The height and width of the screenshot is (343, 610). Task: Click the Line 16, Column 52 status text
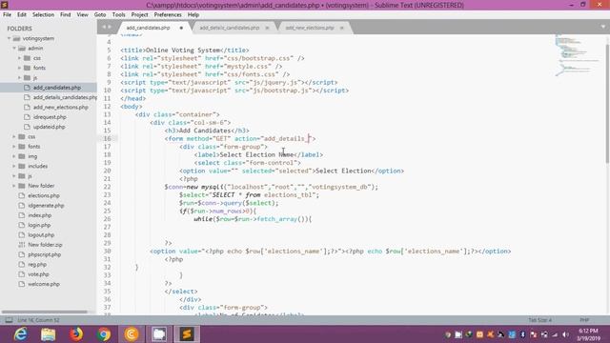[x=38, y=320]
